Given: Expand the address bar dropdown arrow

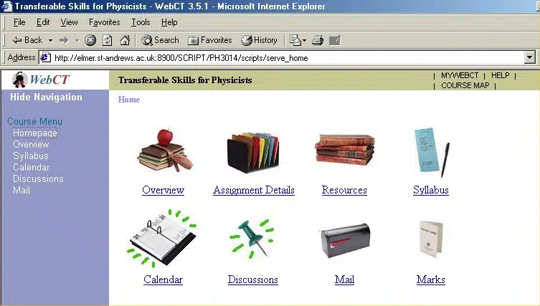Looking at the screenshot, I should coord(530,57).
